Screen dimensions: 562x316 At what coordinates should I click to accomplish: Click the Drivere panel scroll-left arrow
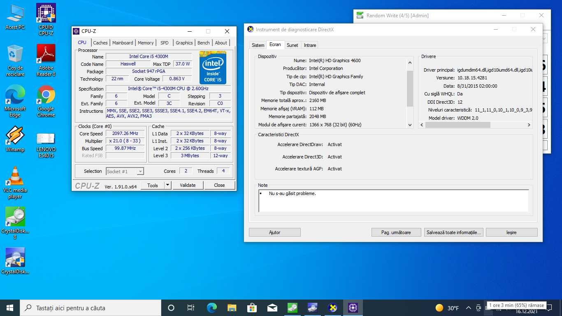pos(422,125)
